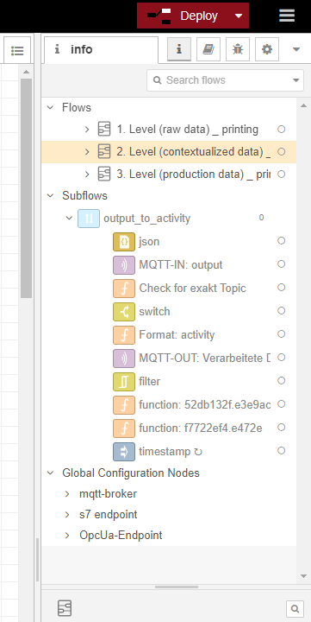Screen dimensions: 311x622
Task: Toggle the MQTT-IN: output status circle
Action: pyautogui.click(x=282, y=263)
